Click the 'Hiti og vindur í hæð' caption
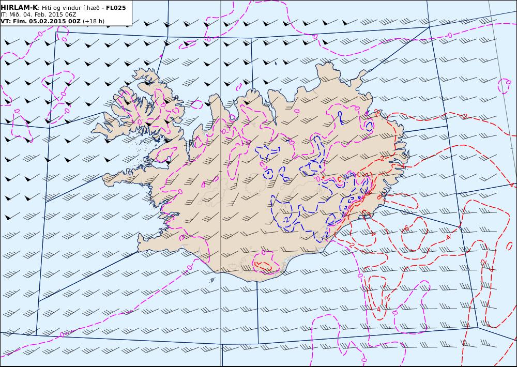The image size is (517, 367). (70, 8)
